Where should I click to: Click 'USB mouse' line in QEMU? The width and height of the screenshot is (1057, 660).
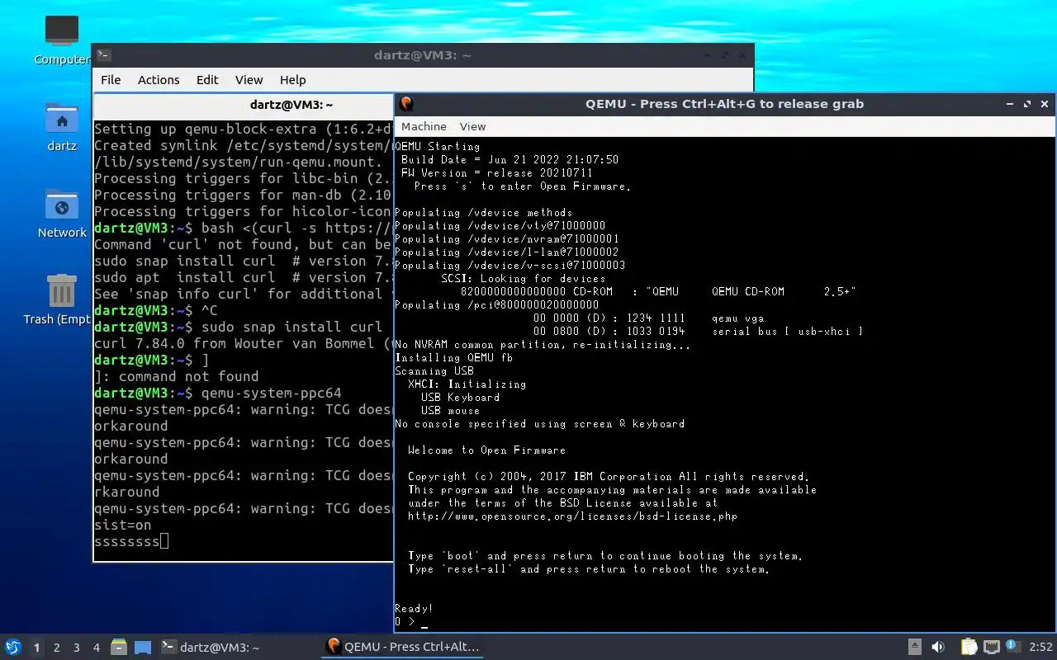[x=450, y=411]
